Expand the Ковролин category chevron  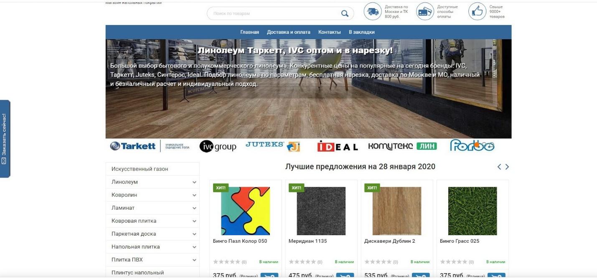click(x=194, y=195)
